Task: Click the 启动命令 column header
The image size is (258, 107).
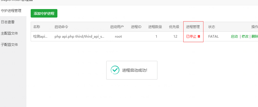Action: (x=61, y=27)
